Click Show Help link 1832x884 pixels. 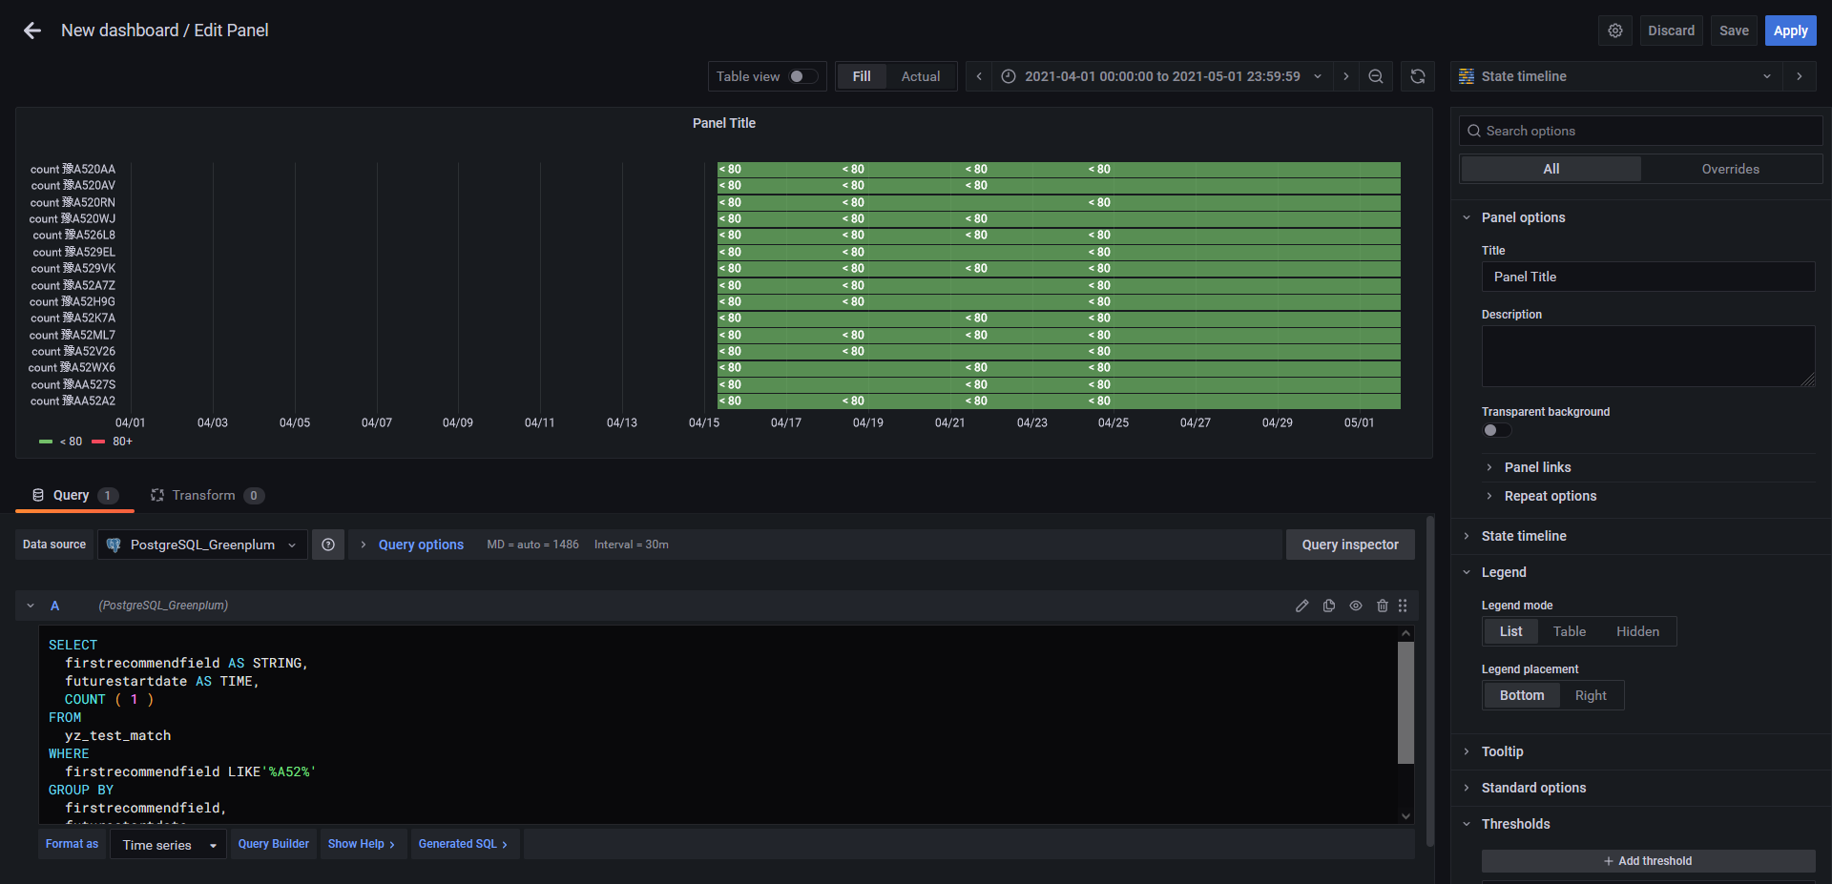[x=362, y=844]
